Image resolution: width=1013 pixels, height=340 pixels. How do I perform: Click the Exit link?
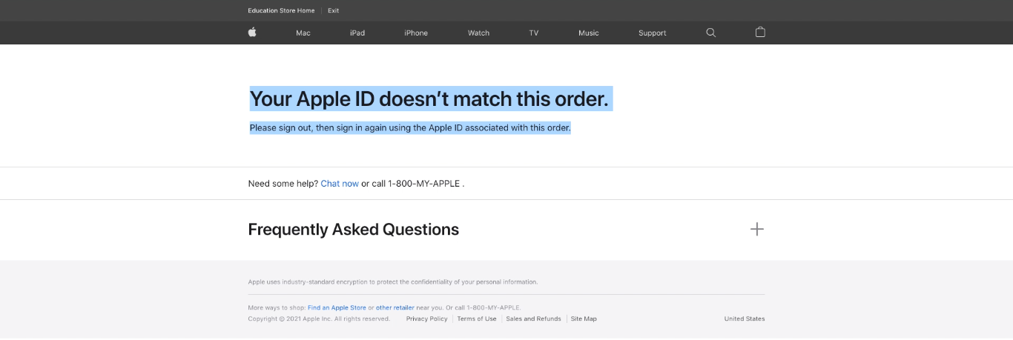tap(334, 10)
